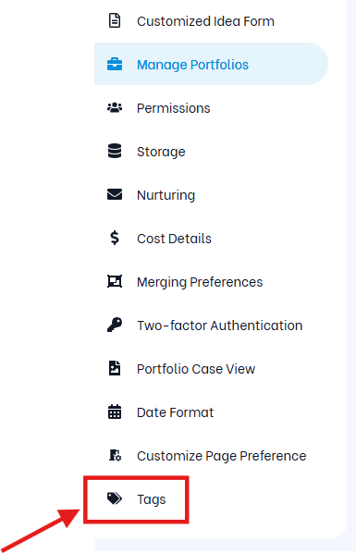
Task: Click the Storage database icon
Action: tap(115, 152)
